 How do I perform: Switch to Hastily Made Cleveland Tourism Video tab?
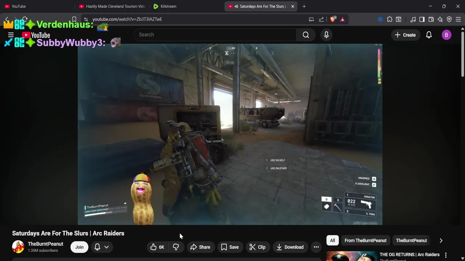pyautogui.click(x=112, y=6)
